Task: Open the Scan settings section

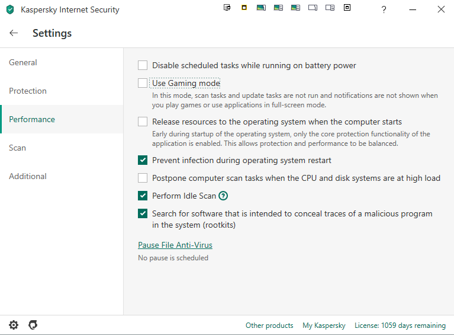Action: click(17, 148)
